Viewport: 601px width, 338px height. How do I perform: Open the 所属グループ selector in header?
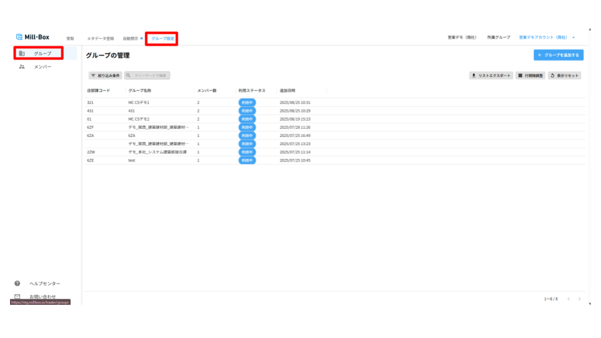coord(498,38)
